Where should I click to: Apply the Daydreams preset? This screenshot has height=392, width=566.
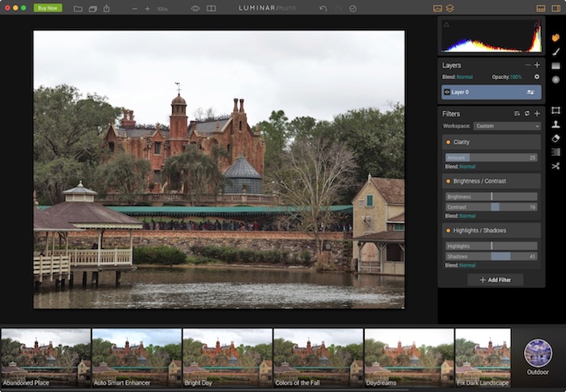pyautogui.click(x=409, y=358)
